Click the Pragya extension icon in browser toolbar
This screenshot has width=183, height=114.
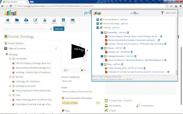[176, 6]
